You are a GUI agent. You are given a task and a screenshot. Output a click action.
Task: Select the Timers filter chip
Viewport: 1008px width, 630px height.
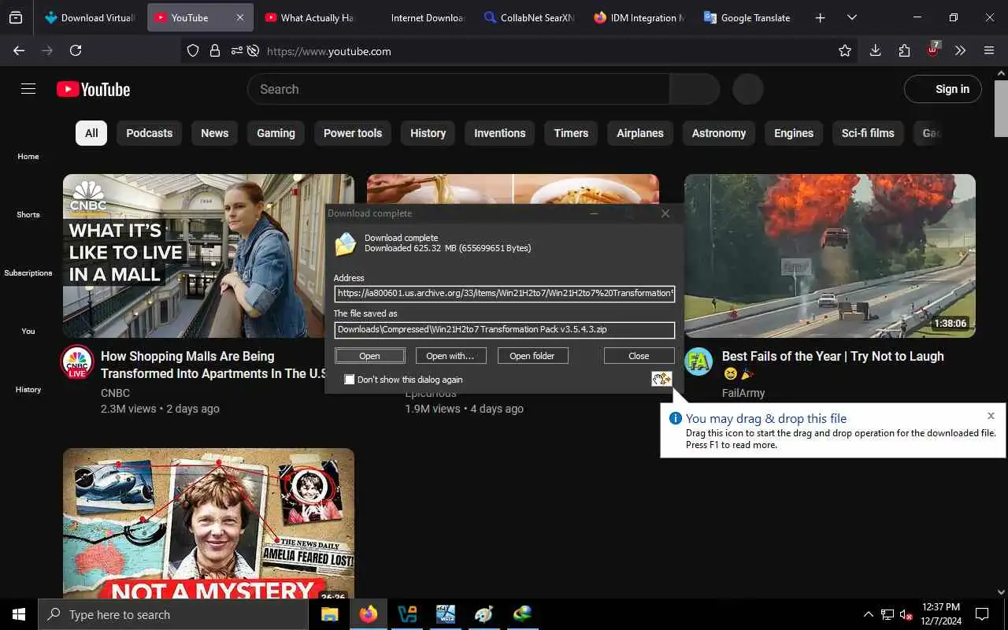click(571, 133)
